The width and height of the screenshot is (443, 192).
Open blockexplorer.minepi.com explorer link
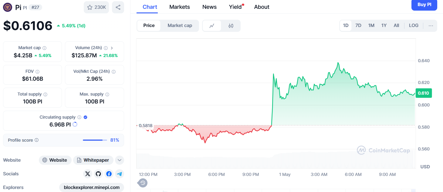(x=92, y=187)
